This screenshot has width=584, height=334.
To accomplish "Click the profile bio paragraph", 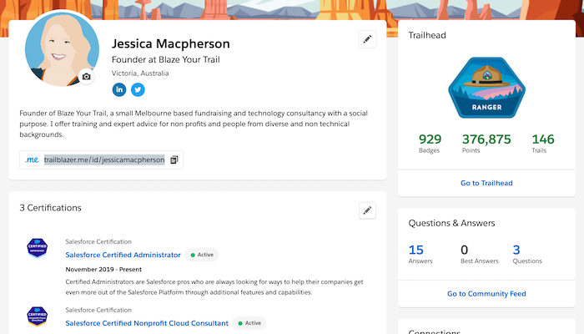I will (194, 124).
